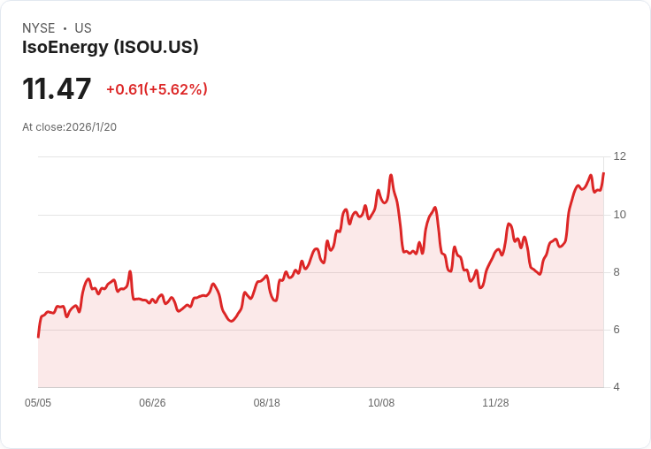The width and height of the screenshot is (651, 449).
Task: Click the 6 price axis label
Action: [617, 330]
